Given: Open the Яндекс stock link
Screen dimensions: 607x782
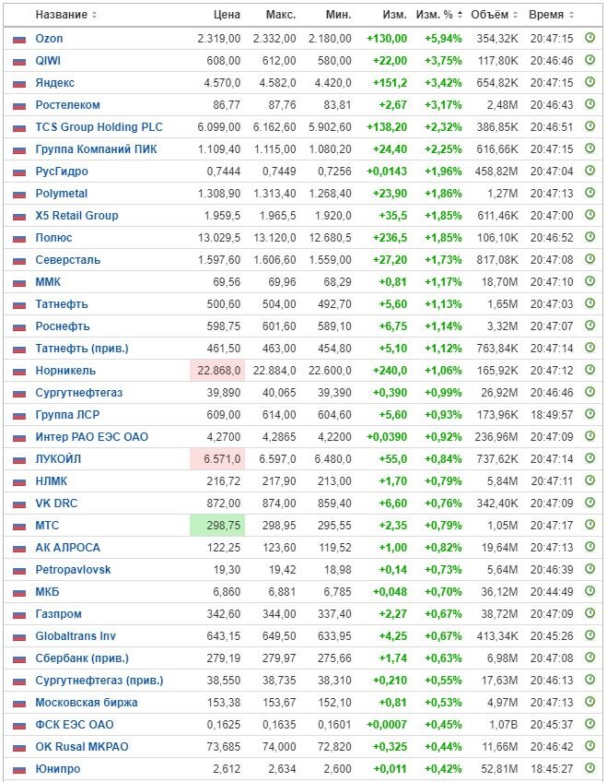Looking at the screenshot, I should coord(54,83).
